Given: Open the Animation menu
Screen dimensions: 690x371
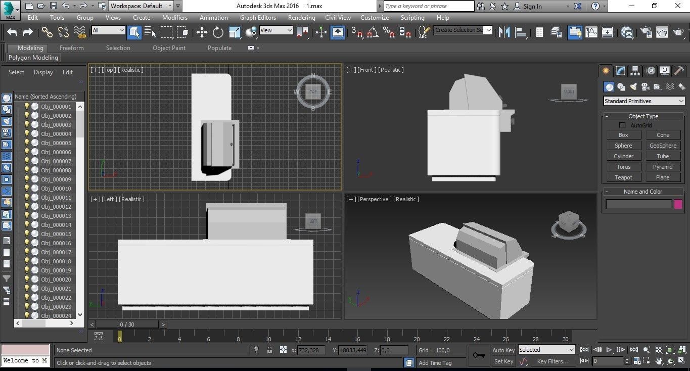Looking at the screenshot, I should tap(214, 17).
